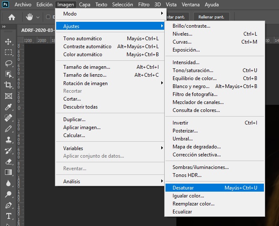This screenshot has height=226, width=279.
Task: Select the Brush tool
Action: pos(8,129)
